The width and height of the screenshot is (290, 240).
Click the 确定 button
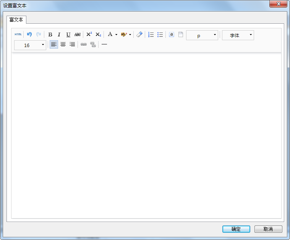(x=236, y=229)
